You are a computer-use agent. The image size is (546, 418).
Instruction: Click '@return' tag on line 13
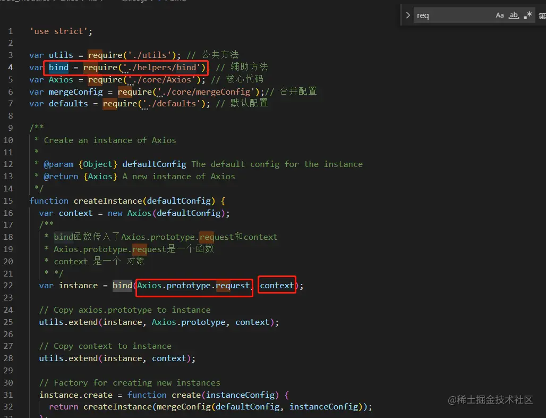[61, 177]
